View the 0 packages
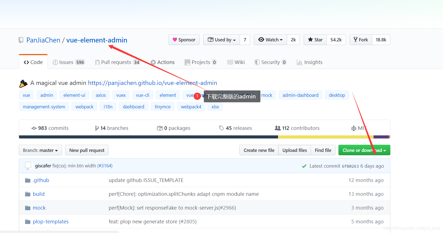The width and height of the screenshot is (443, 233). [x=174, y=128]
